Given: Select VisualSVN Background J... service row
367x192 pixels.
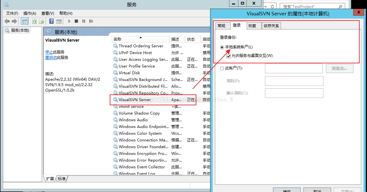Looking at the screenshot, I should 161,79.
